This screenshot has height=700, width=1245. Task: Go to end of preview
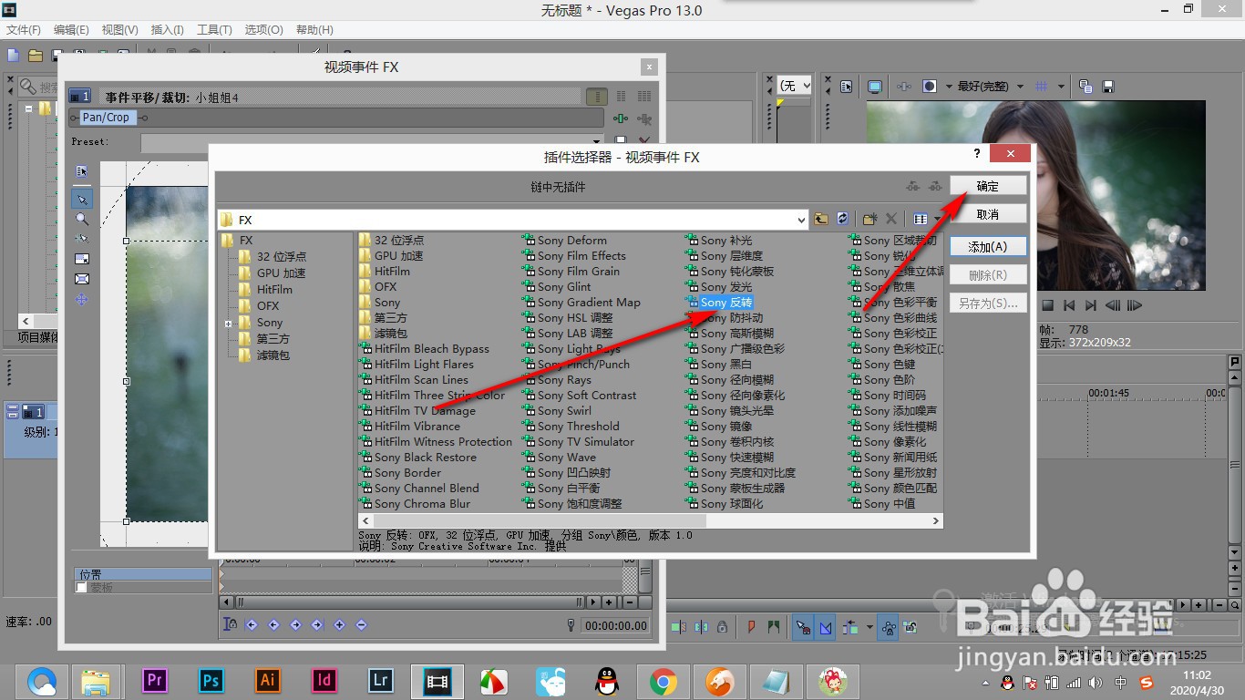pos(1090,305)
